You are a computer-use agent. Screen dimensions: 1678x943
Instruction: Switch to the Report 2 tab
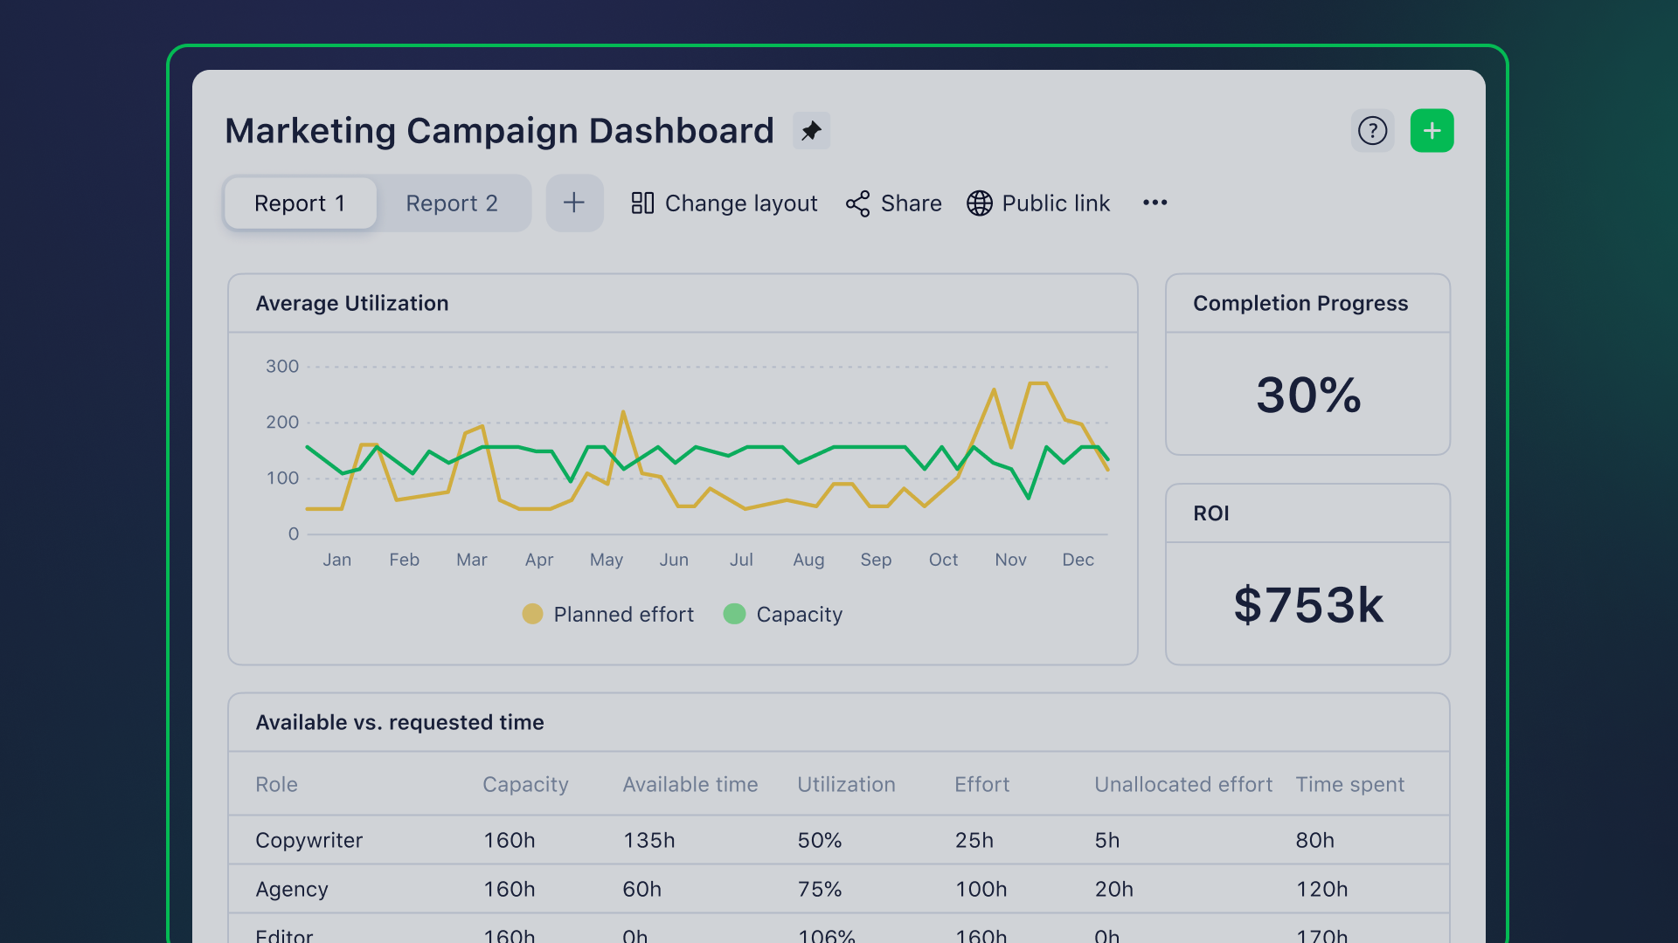tap(452, 203)
